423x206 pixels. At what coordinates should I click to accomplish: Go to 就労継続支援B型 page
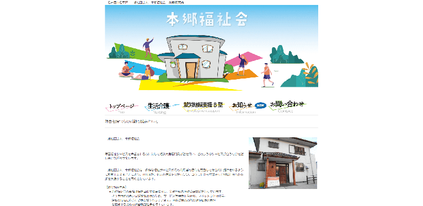click(x=204, y=107)
